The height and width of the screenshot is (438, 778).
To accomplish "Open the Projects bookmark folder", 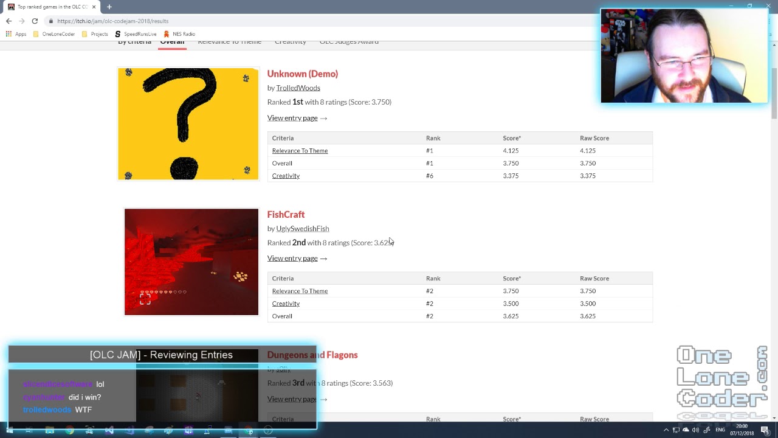I will [95, 34].
